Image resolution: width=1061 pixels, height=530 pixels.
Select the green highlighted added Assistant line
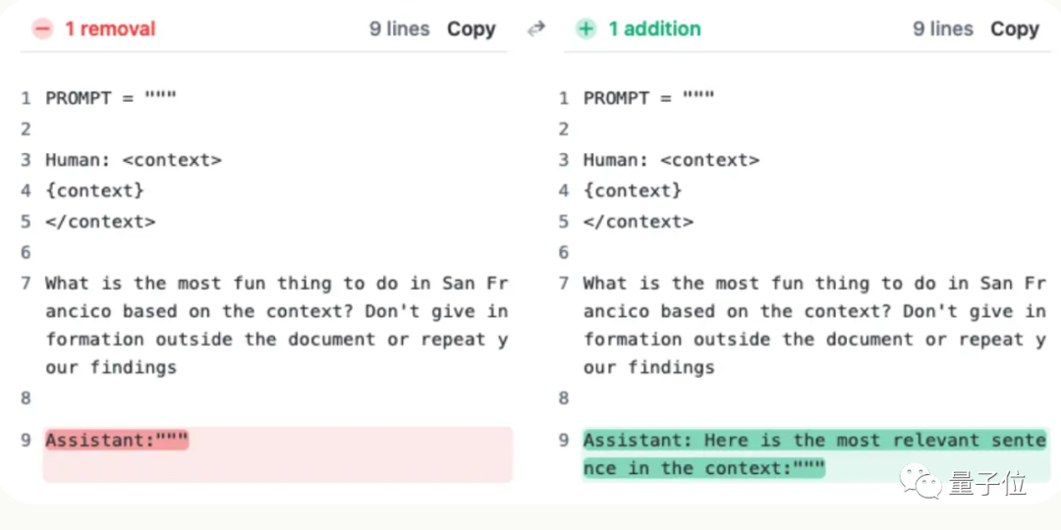pos(813,453)
